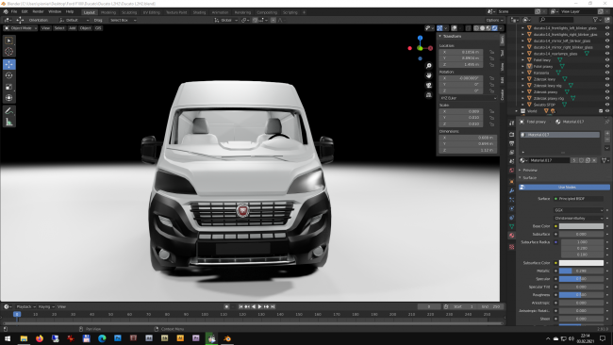The width and height of the screenshot is (613, 345).
Task: Toggle lock on Location X field
Action: pos(491,52)
